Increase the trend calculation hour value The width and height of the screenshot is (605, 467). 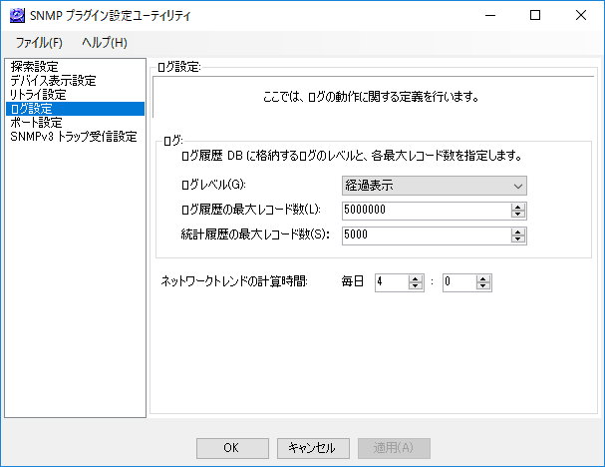416,278
